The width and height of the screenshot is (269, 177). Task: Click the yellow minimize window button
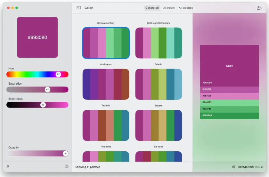[12, 8]
